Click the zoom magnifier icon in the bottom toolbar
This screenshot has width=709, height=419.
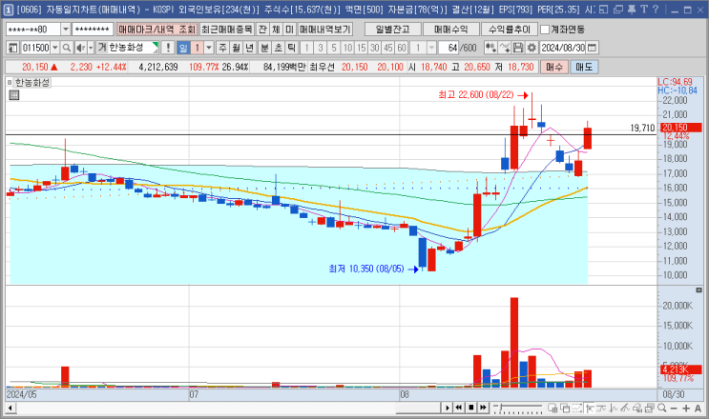(662, 408)
